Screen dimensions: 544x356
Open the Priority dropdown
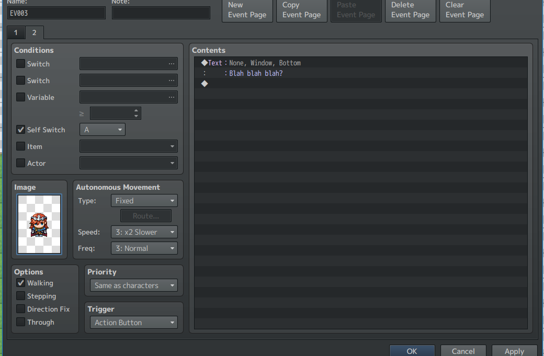point(134,285)
